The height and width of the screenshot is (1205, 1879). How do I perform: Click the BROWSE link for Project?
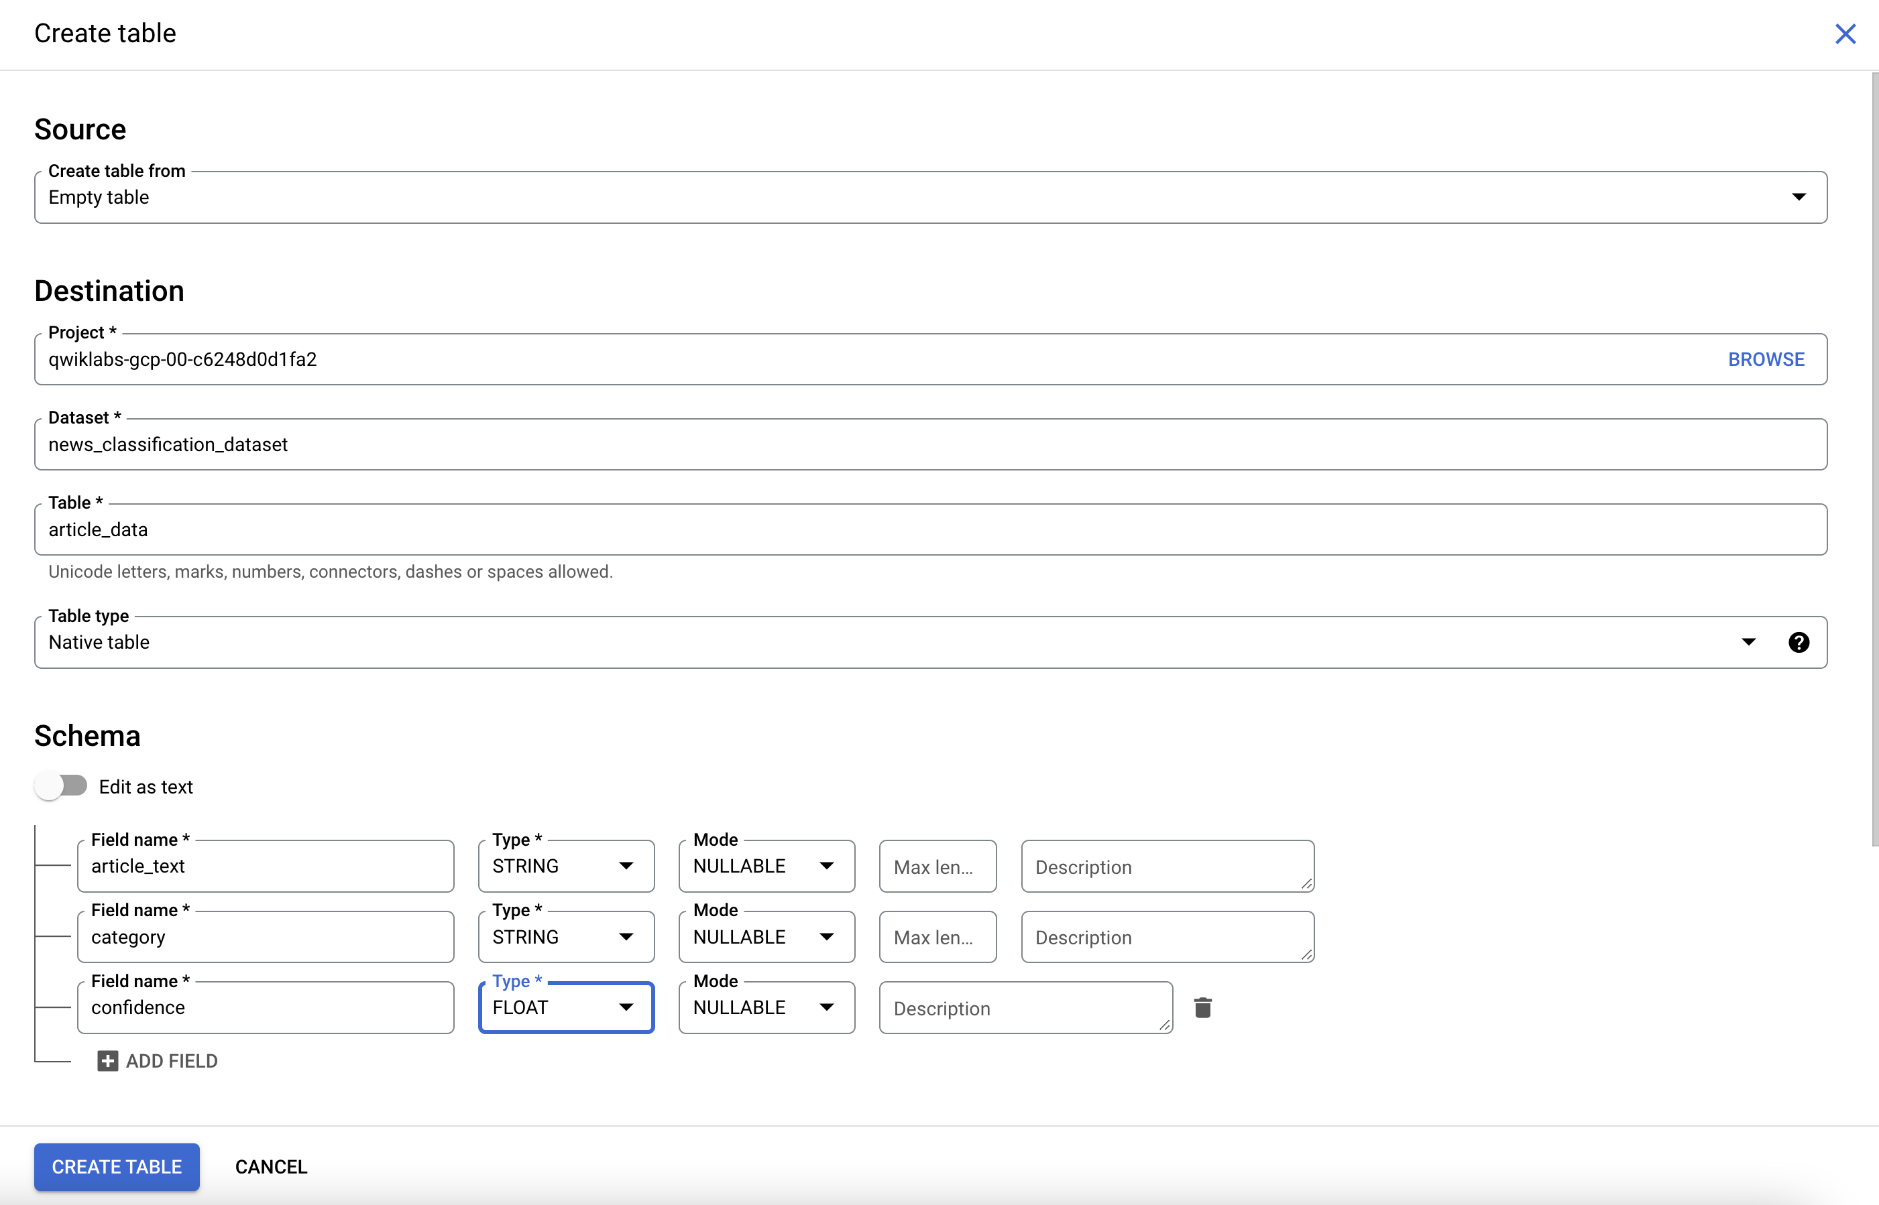pos(1768,357)
